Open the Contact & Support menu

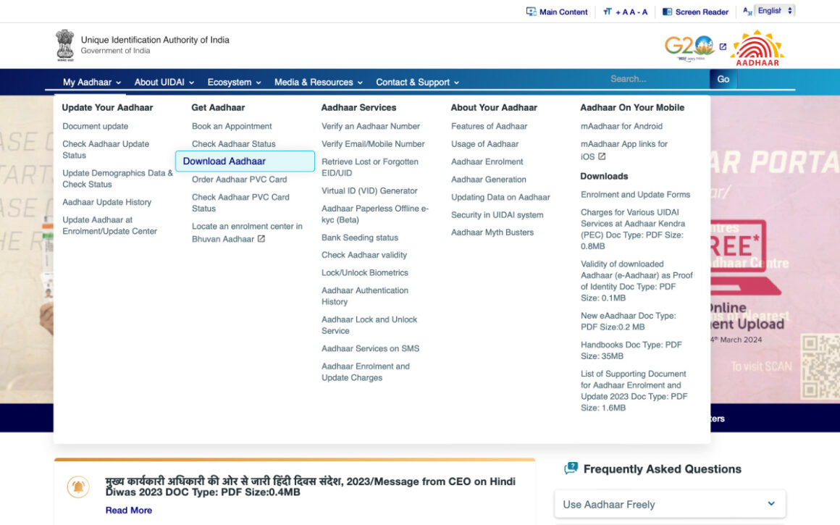coord(417,83)
